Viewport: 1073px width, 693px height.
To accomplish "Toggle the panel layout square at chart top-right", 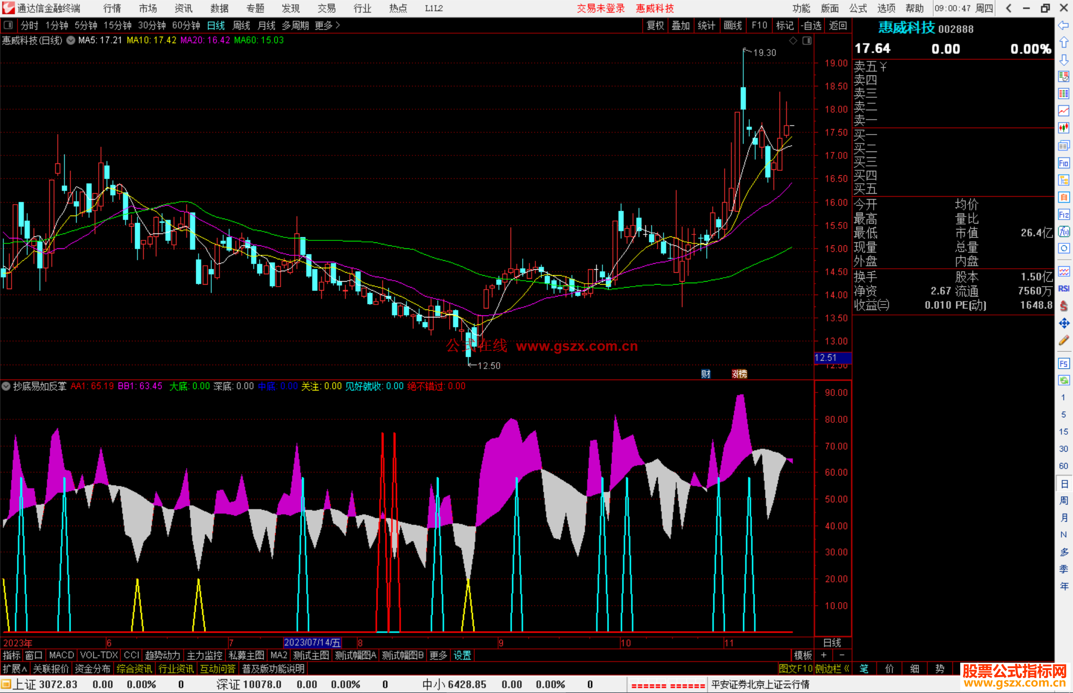I will pyautogui.click(x=807, y=40).
